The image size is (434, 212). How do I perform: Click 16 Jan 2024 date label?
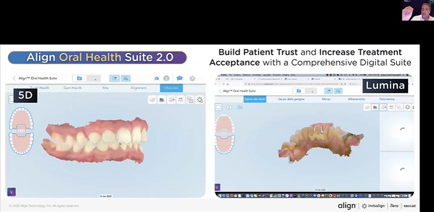pyautogui.click(x=105, y=196)
